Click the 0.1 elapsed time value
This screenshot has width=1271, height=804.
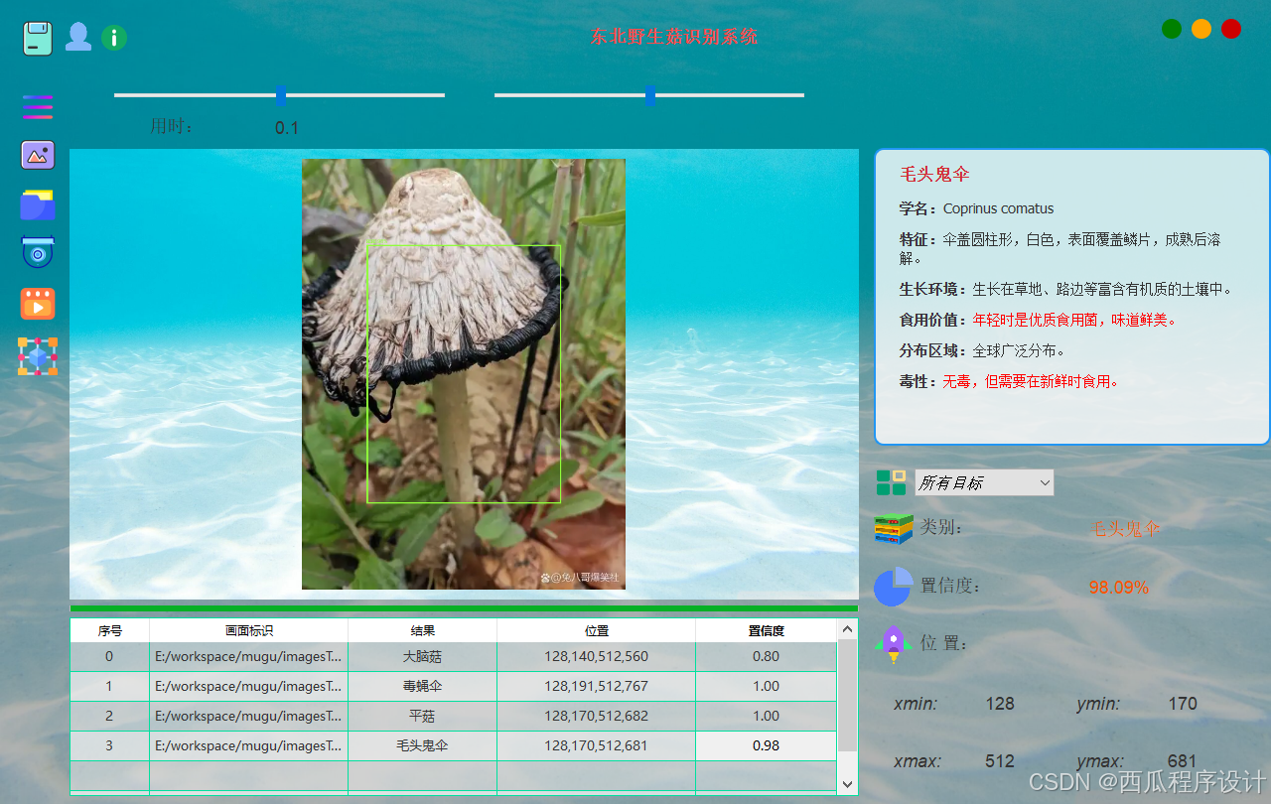(287, 128)
